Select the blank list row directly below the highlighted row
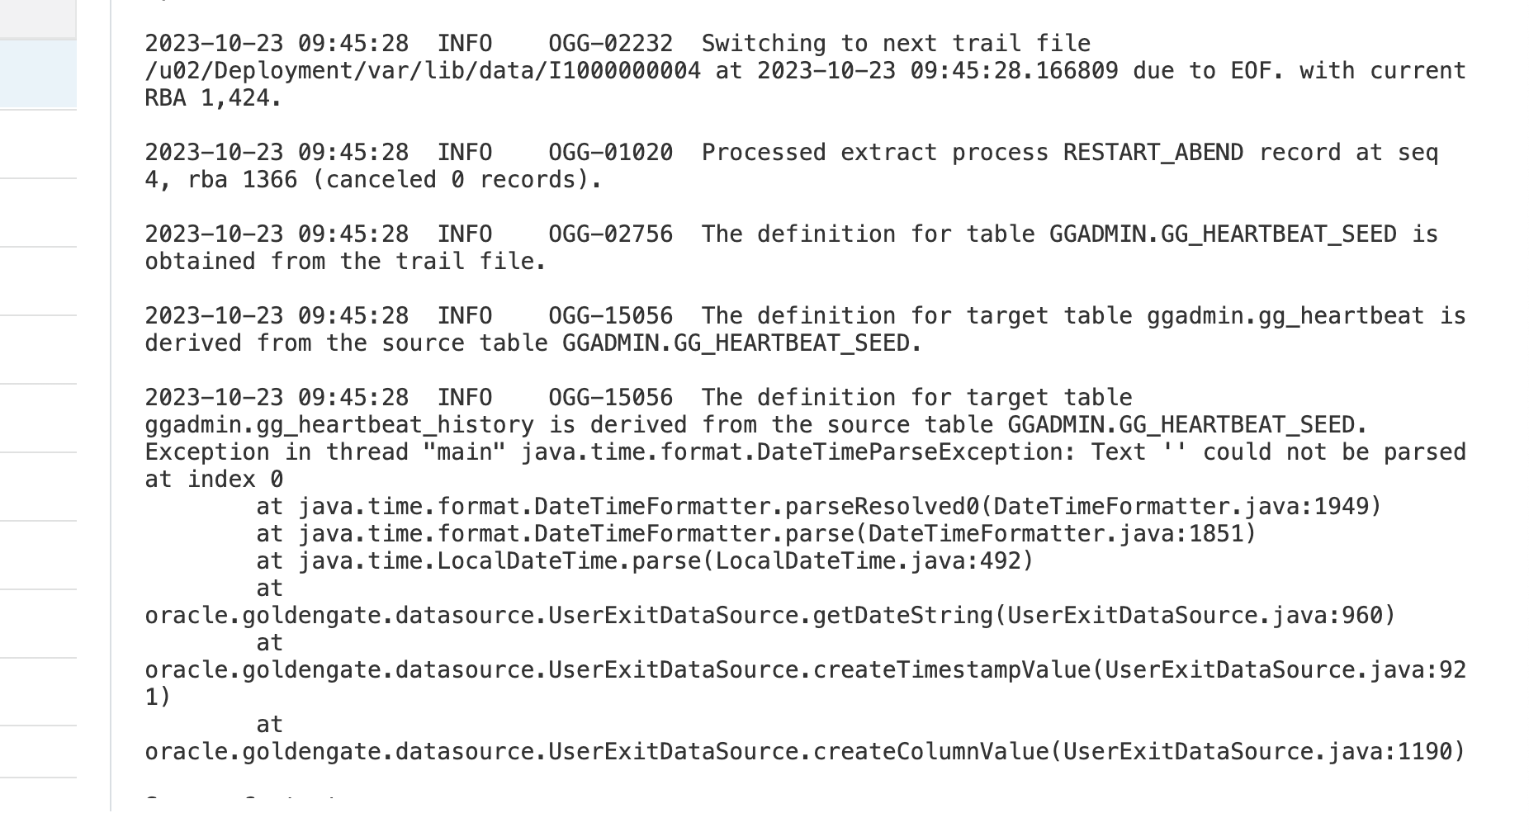The width and height of the screenshot is (1529, 832). [x=38, y=144]
